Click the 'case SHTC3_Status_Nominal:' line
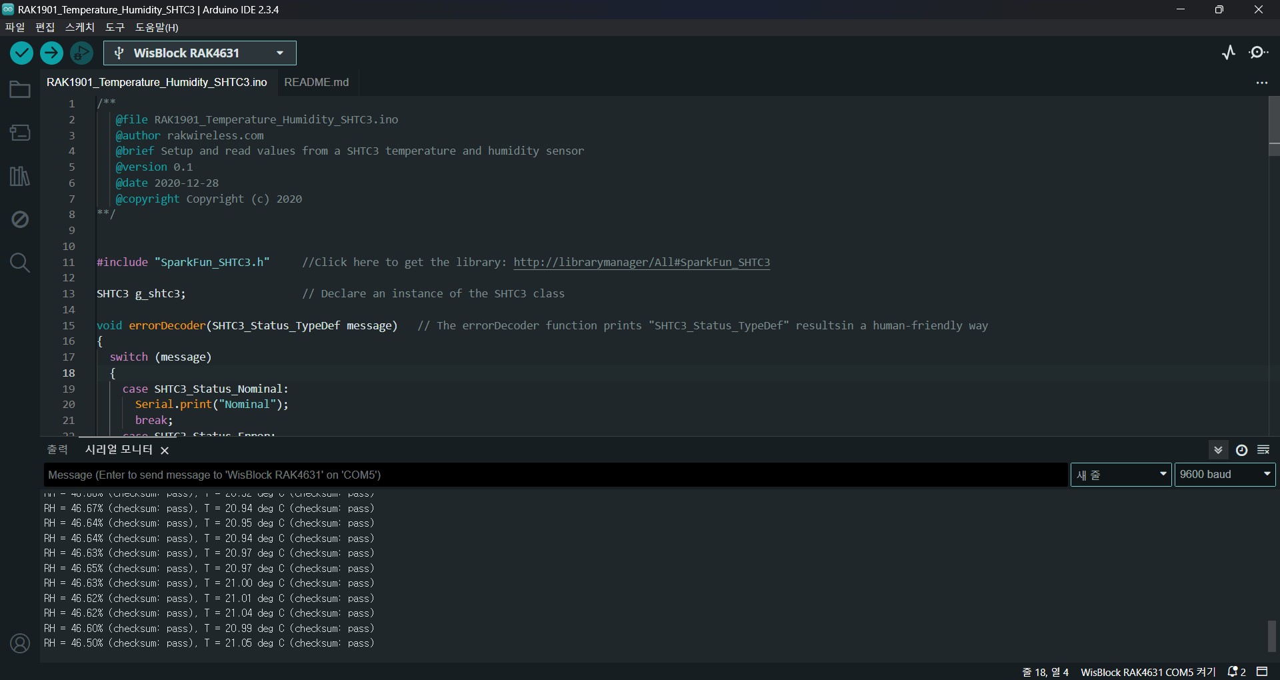The width and height of the screenshot is (1280, 680). 205,389
